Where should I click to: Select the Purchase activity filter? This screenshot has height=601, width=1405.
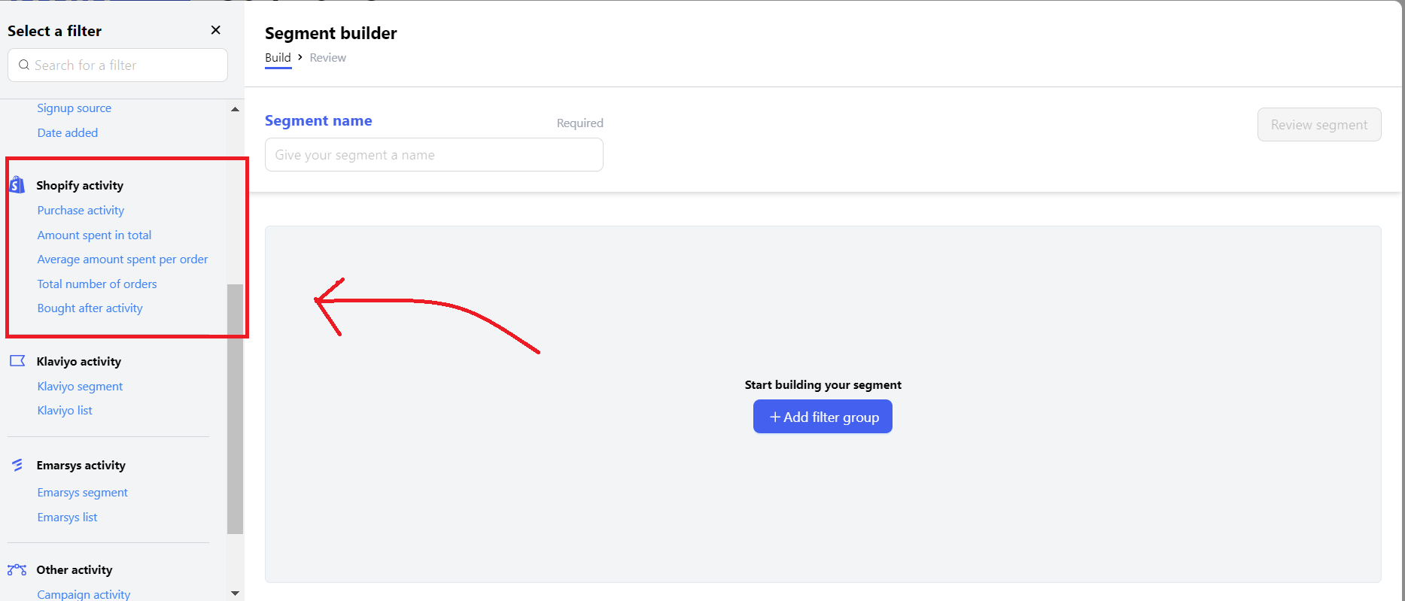(x=81, y=211)
